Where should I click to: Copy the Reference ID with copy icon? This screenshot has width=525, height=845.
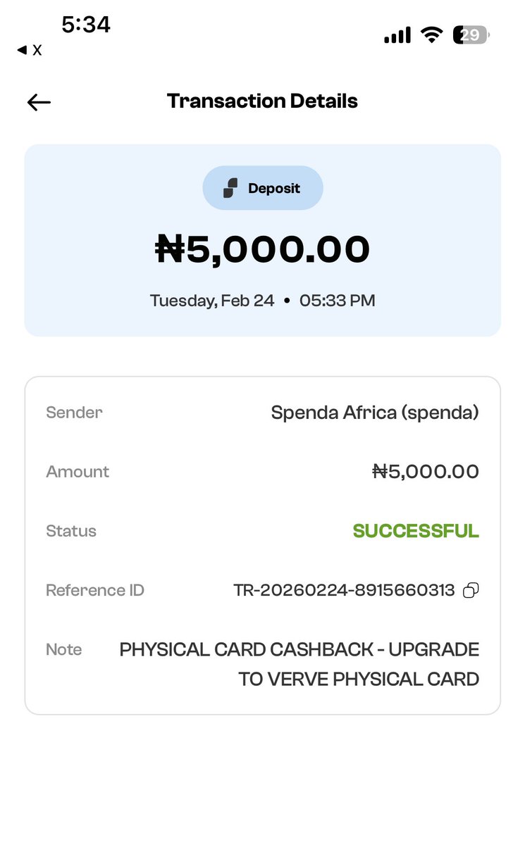471,591
